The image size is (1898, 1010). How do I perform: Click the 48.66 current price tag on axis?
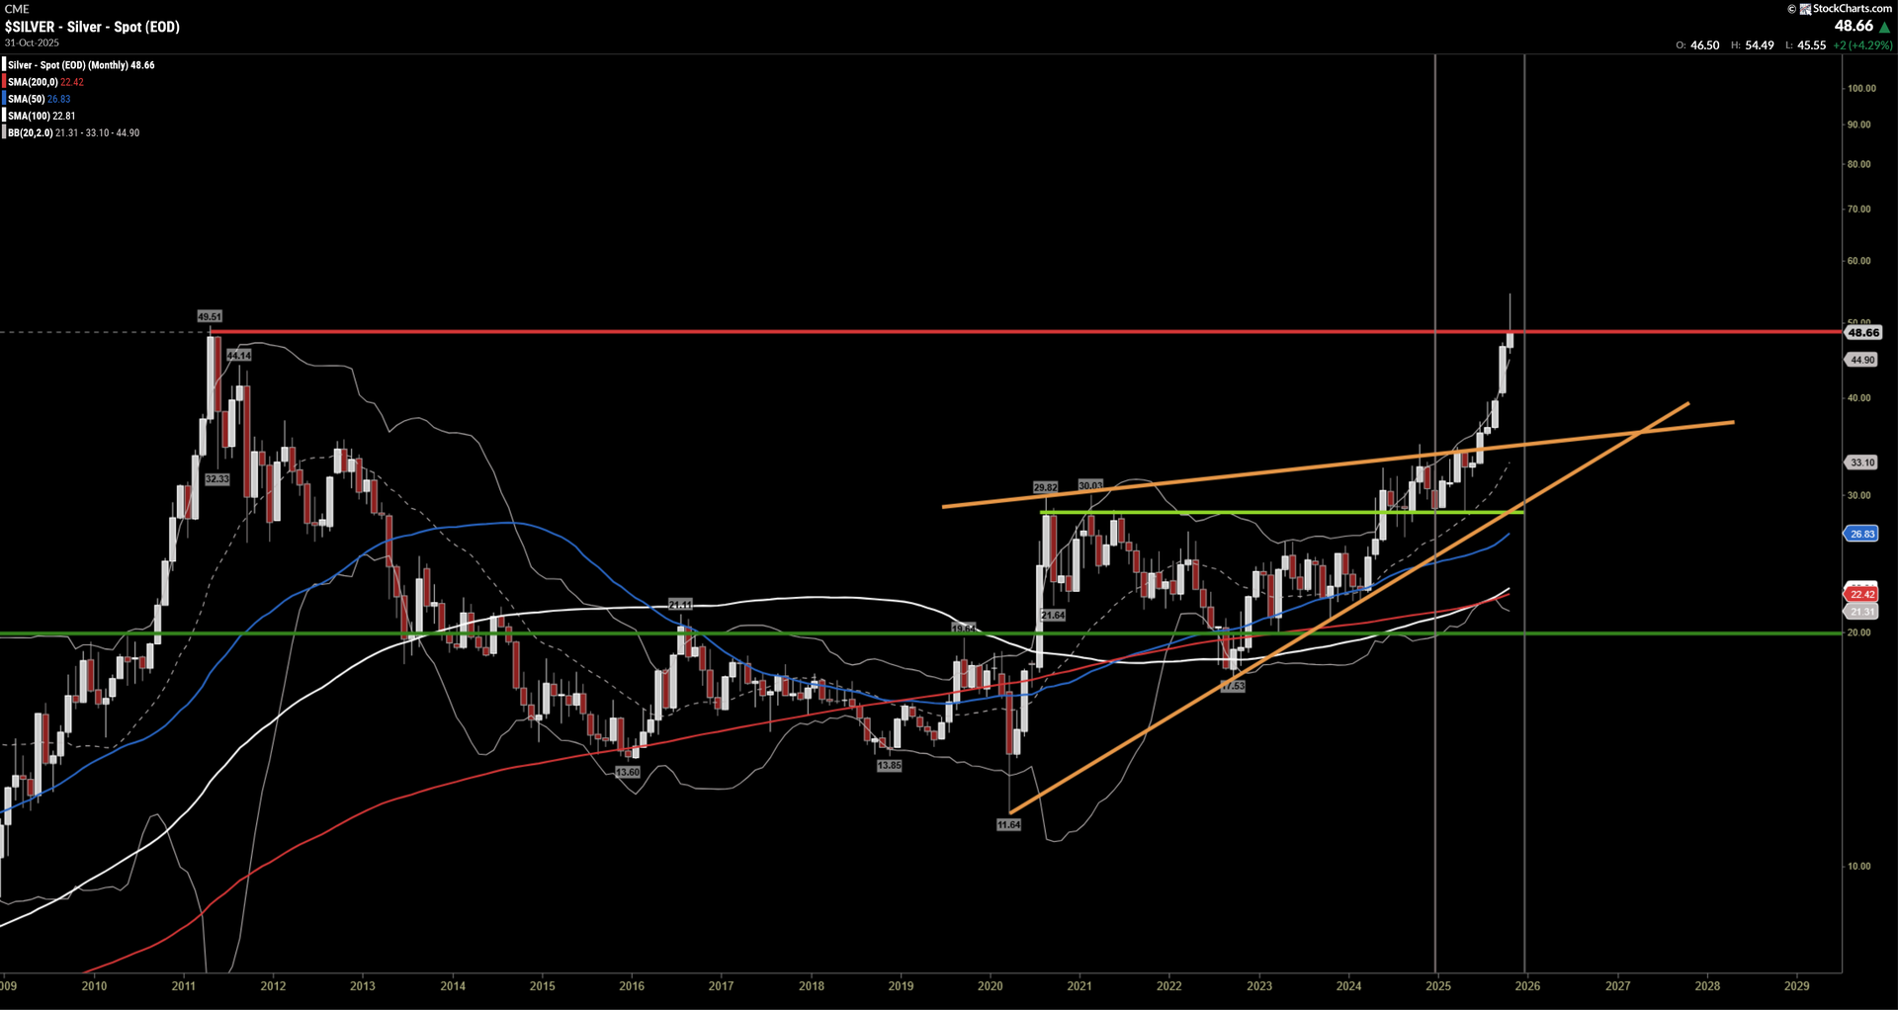pos(1862,333)
